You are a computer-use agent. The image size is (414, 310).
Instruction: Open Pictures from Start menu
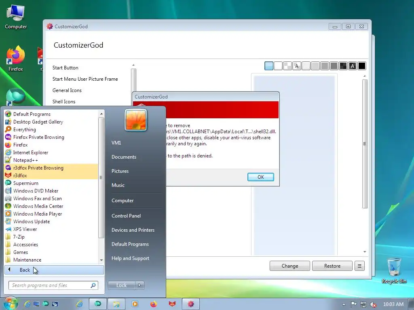pyautogui.click(x=120, y=171)
